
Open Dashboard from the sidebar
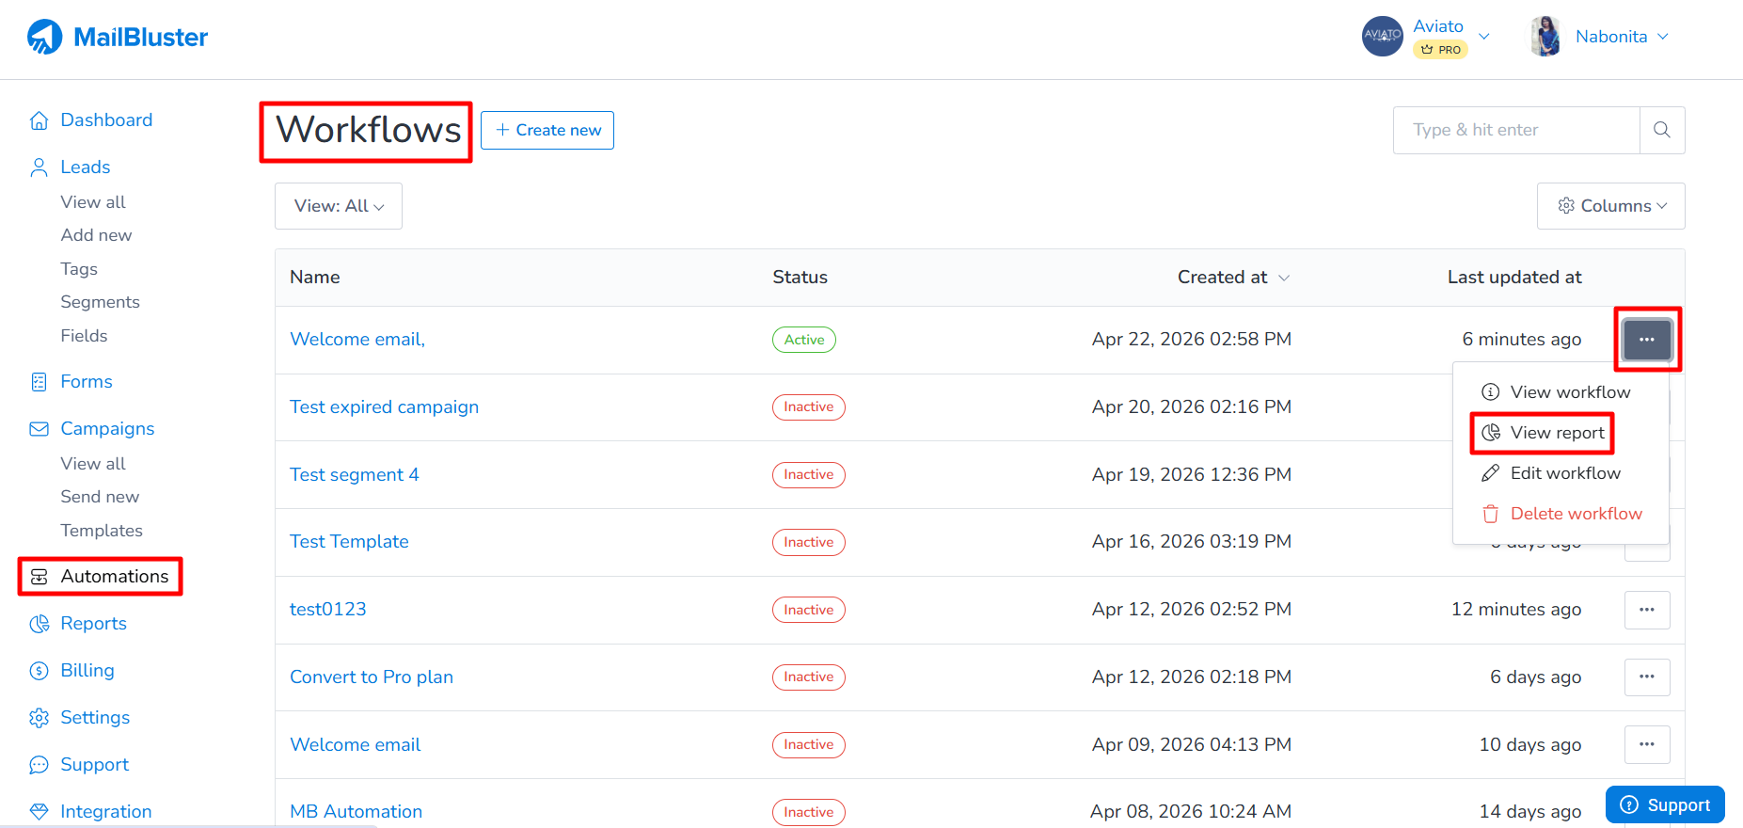[x=106, y=119]
